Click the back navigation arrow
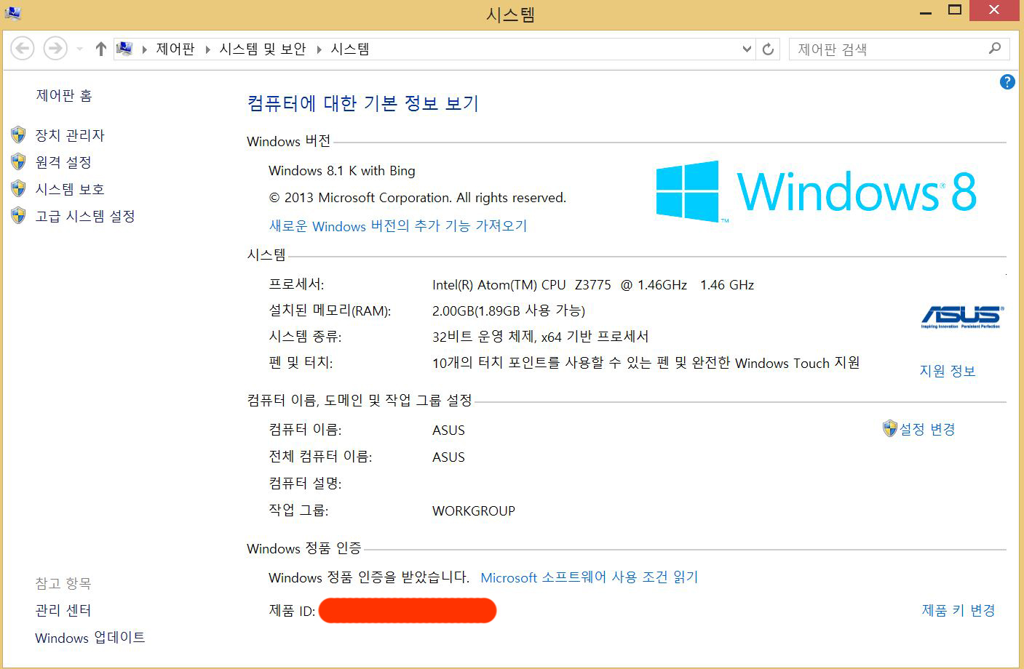 pyautogui.click(x=23, y=49)
